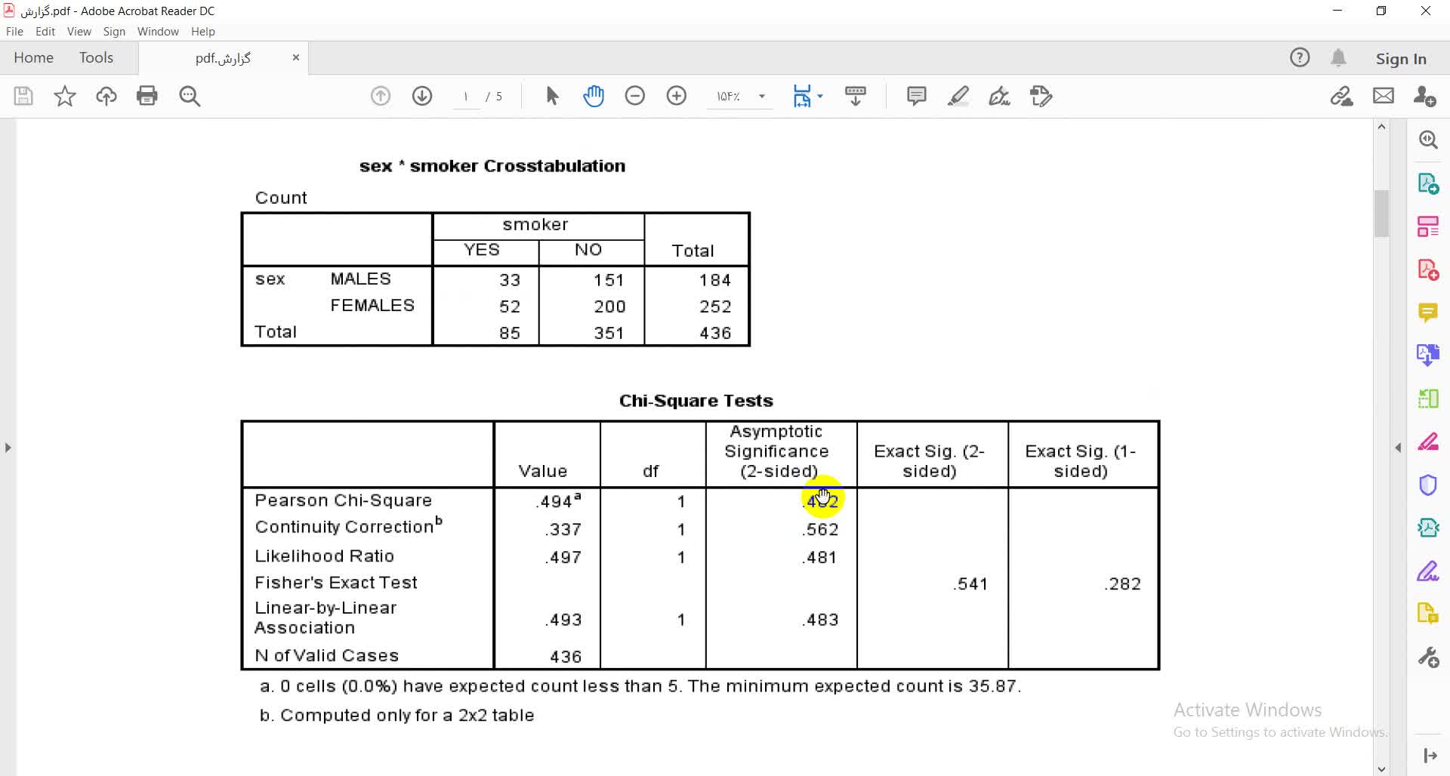Open fit page options dropdown

820,96
